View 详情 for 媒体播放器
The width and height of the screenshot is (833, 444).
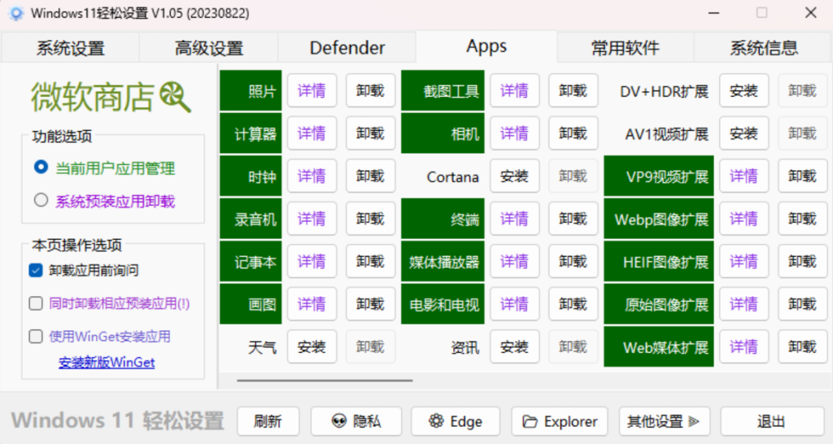pos(514,261)
